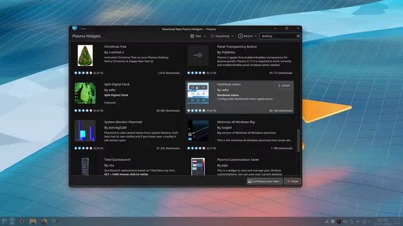Launch Firefox from the taskbar
This screenshot has height=226, width=403.
tap(43, 222)
